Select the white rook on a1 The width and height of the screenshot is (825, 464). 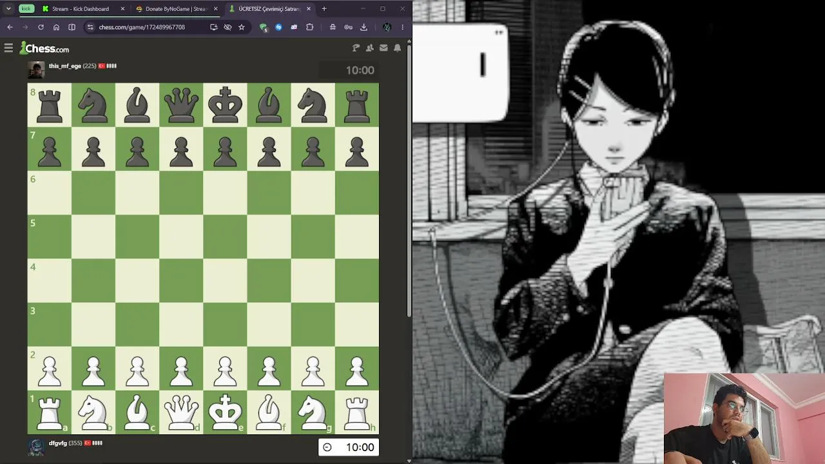click(x=50, y=412)
